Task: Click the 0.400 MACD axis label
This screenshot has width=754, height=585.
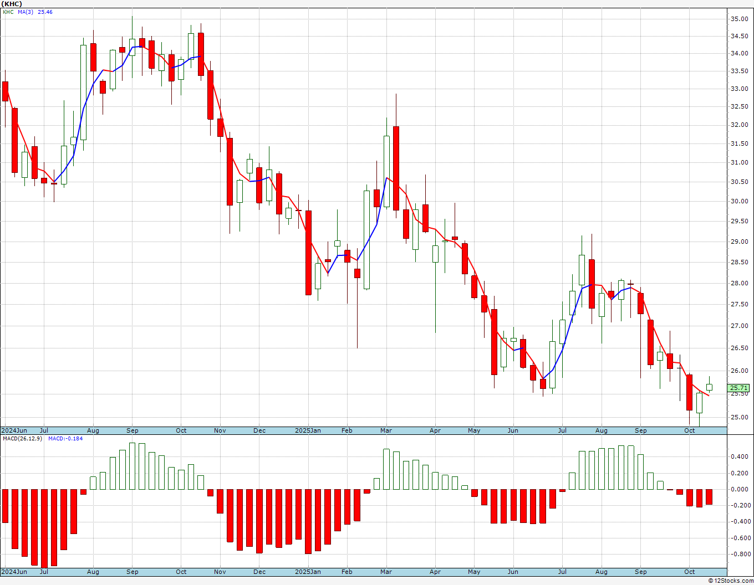Action: (739, 456)
